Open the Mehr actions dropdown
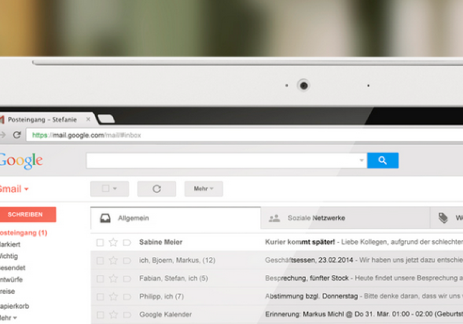The image size is (463, 324). [204, 189]
